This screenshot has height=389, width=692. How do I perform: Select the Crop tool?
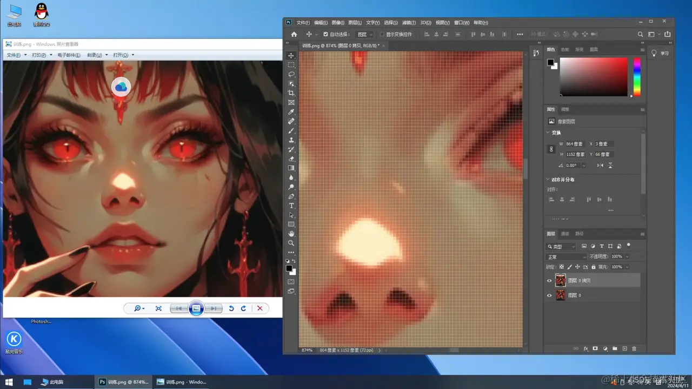pyautogui.click(x=291, y=93)
